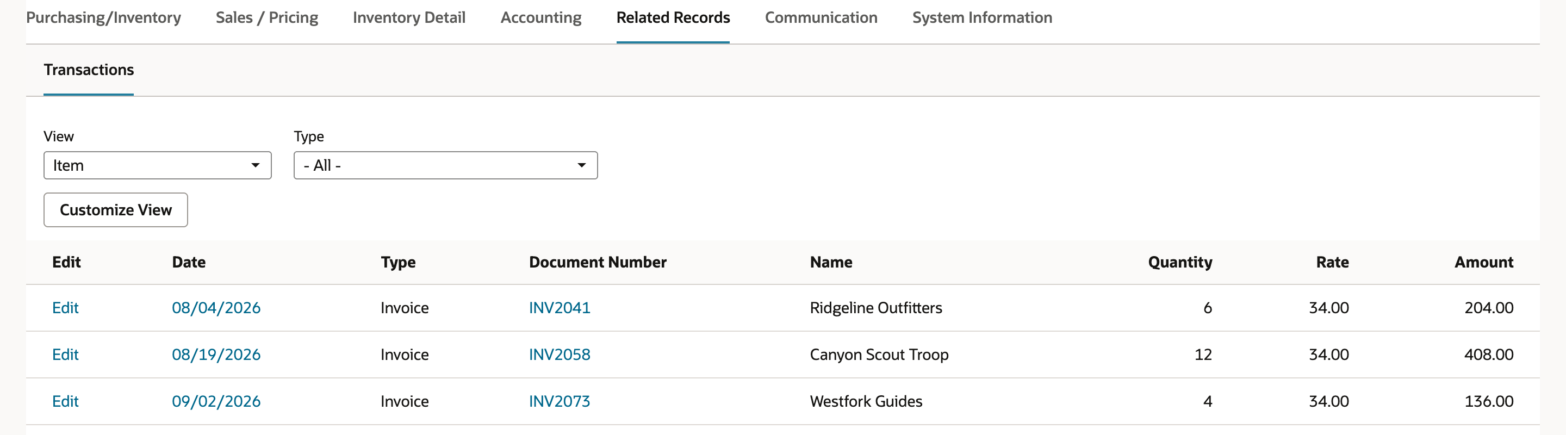1566x435 pixels.
Task: Open the 08/04/2026 date link
Action: click(216, 308)
